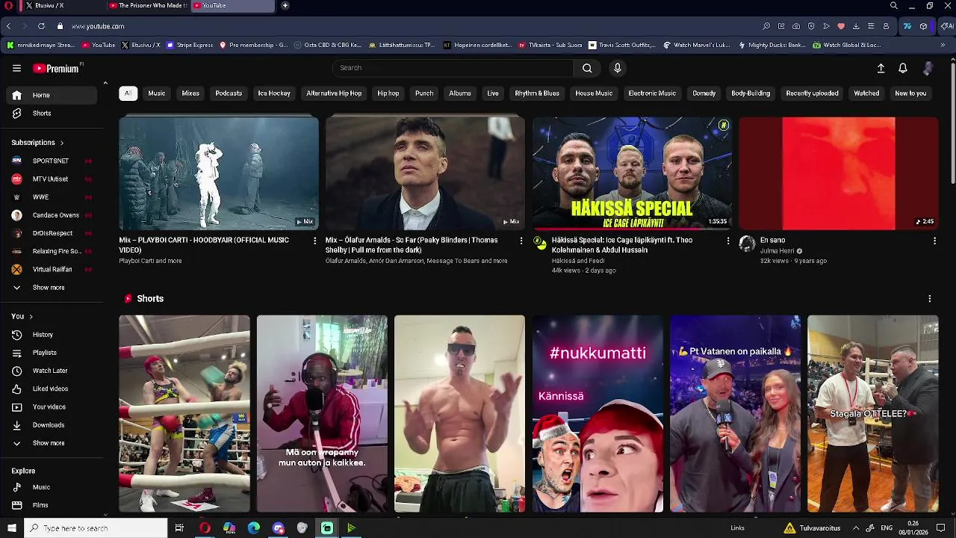Search tabs using top-right magnifier
The height and width of the screenshot is (538, 956).
point(893,6)
